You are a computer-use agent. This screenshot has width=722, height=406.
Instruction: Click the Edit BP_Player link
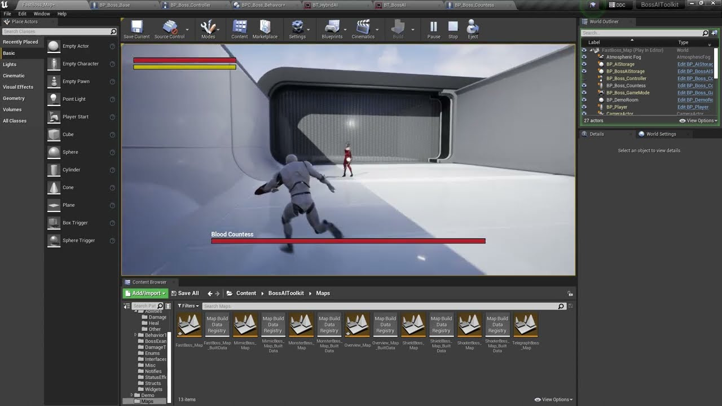[x=693, y=107]
